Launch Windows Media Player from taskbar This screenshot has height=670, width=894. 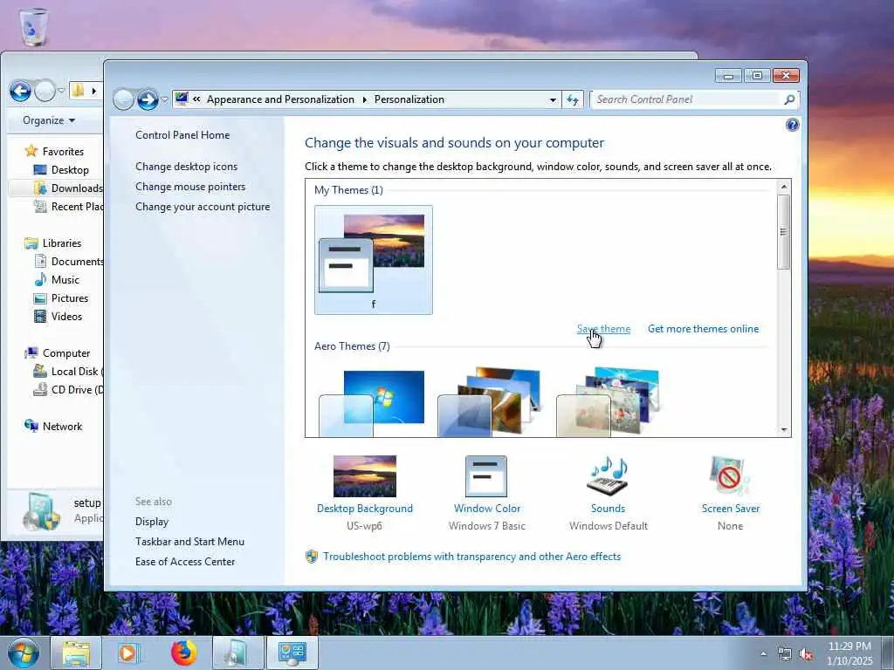tap(127, 653)
